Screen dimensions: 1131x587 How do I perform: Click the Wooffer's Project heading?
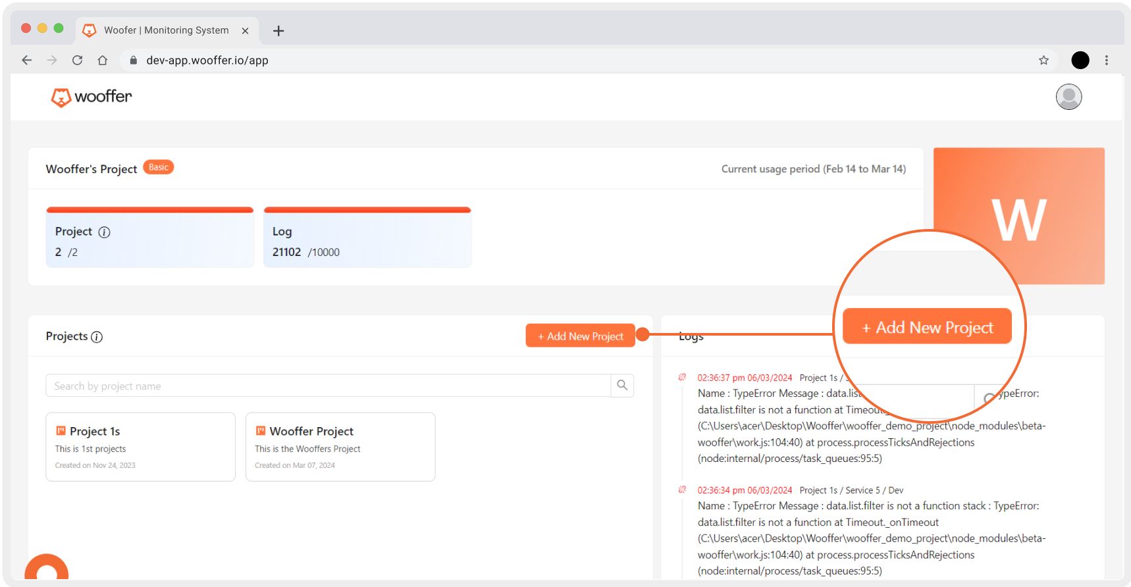(92, 169)
